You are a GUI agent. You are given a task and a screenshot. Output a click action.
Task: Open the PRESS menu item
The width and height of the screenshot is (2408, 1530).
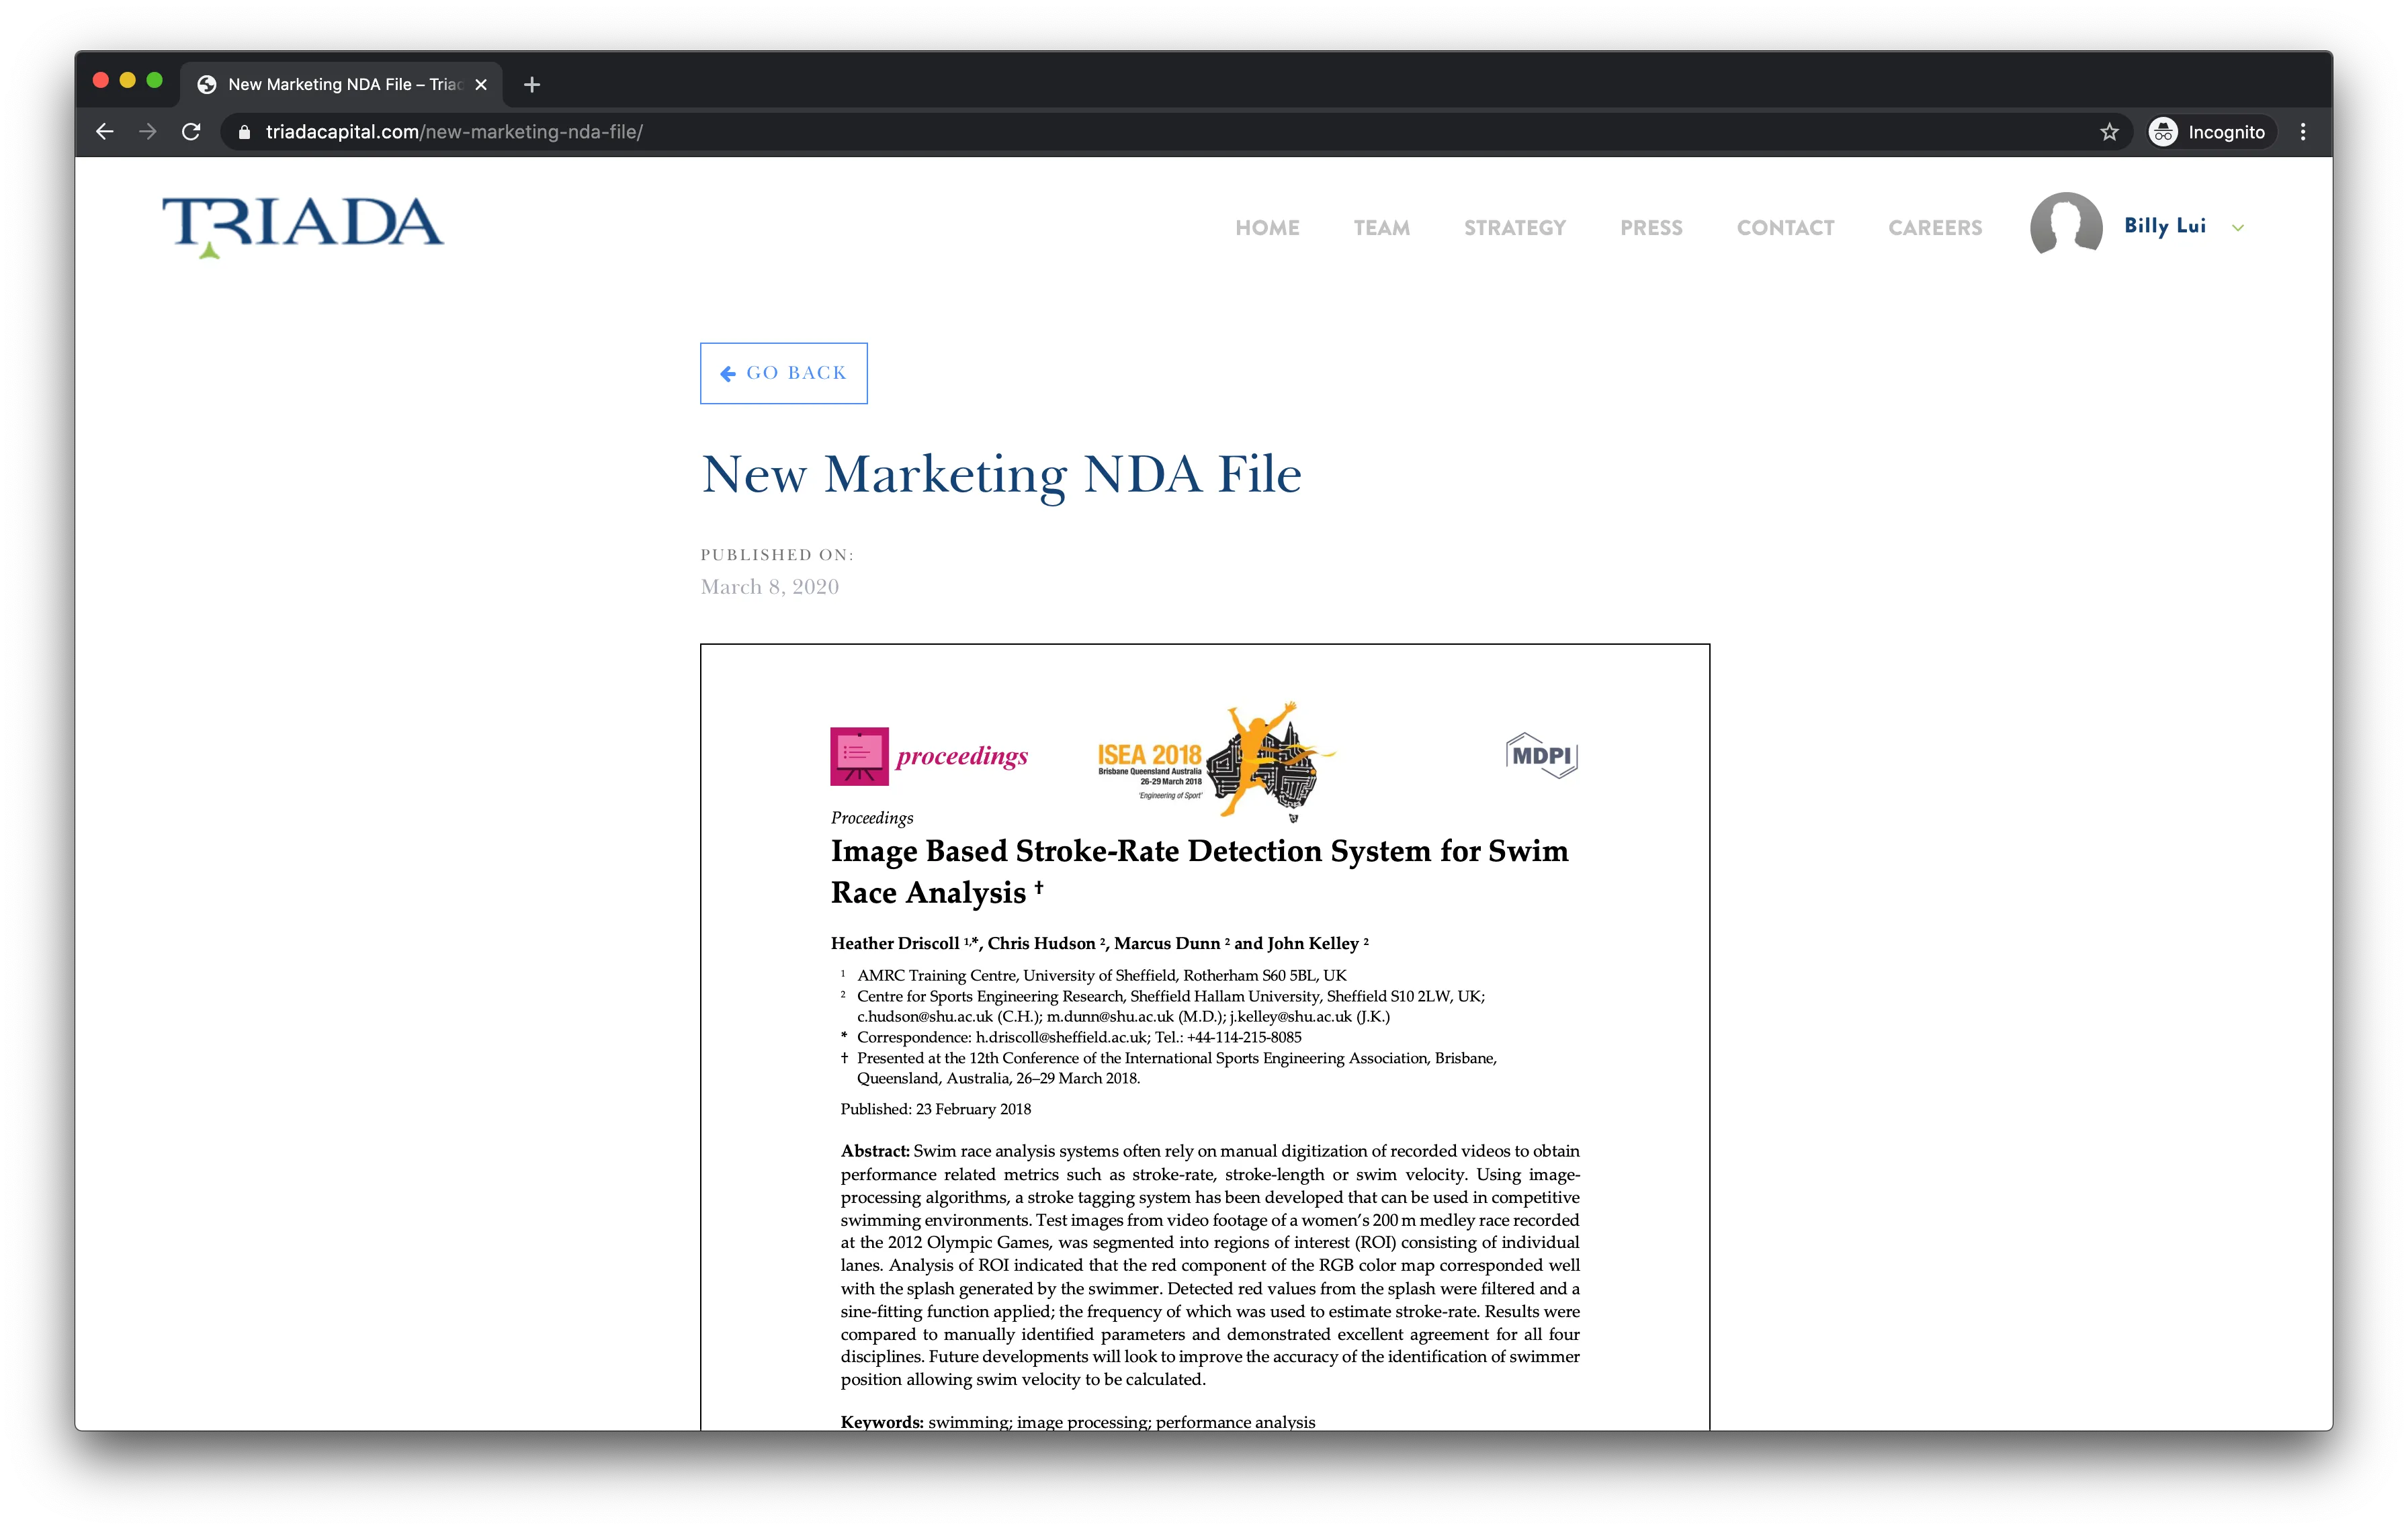(1651, 228)
